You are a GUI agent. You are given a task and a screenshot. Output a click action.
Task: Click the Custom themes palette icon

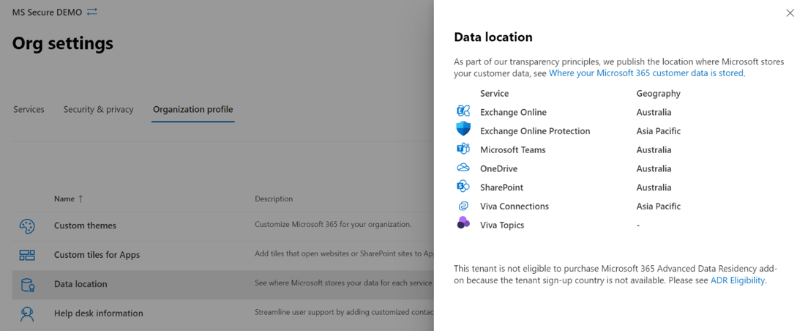[27, 226]
